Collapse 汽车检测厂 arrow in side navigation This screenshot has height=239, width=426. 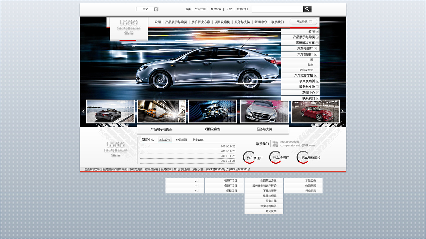[x=316, y=54]
